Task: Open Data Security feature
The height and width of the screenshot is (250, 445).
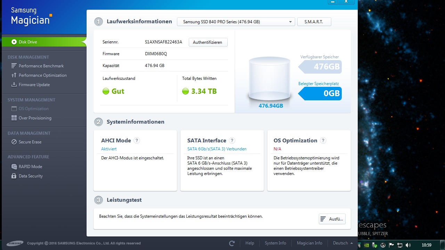Action: [31, 176]
